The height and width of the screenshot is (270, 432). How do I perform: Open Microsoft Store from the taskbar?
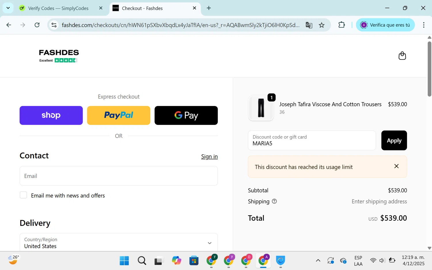click(194, 261)
